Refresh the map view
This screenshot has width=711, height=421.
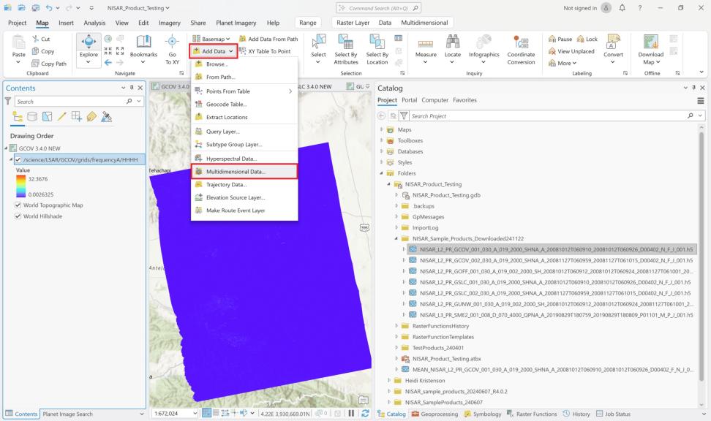tap(365, 413)
